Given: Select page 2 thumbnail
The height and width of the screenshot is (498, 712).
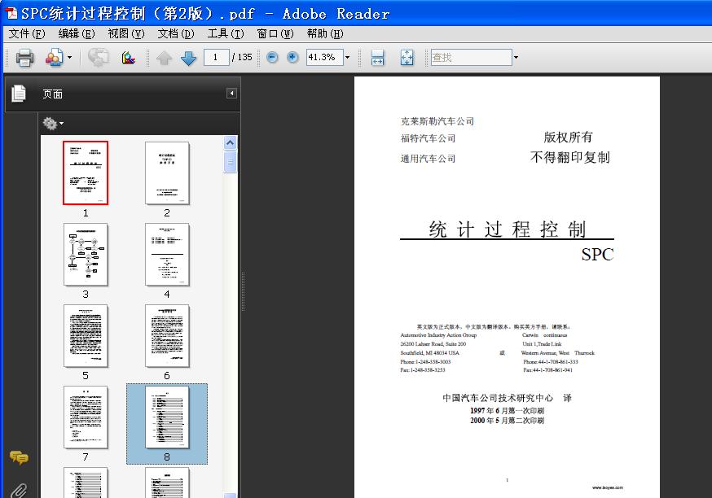Looking at the screenshot, I should (x=167, y=173).
